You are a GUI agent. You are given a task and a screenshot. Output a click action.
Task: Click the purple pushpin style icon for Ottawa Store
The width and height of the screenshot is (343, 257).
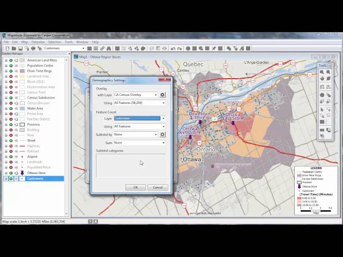point(22,173)
